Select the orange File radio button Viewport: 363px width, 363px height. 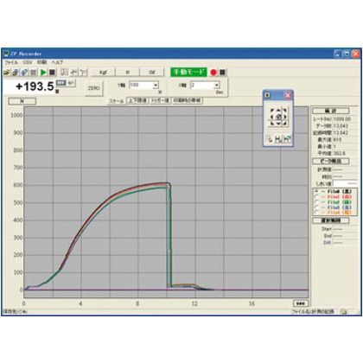pos(316,213)
